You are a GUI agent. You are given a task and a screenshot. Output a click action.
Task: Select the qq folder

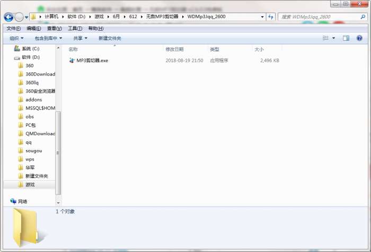tap(25, 142)
